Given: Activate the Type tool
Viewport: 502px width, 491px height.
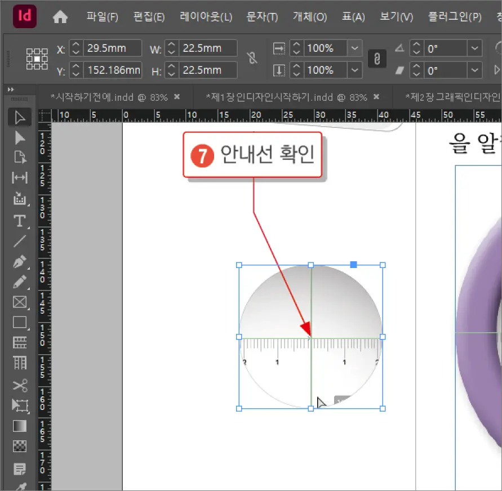Looking at the screenshot, I should (x=20, y=221).
